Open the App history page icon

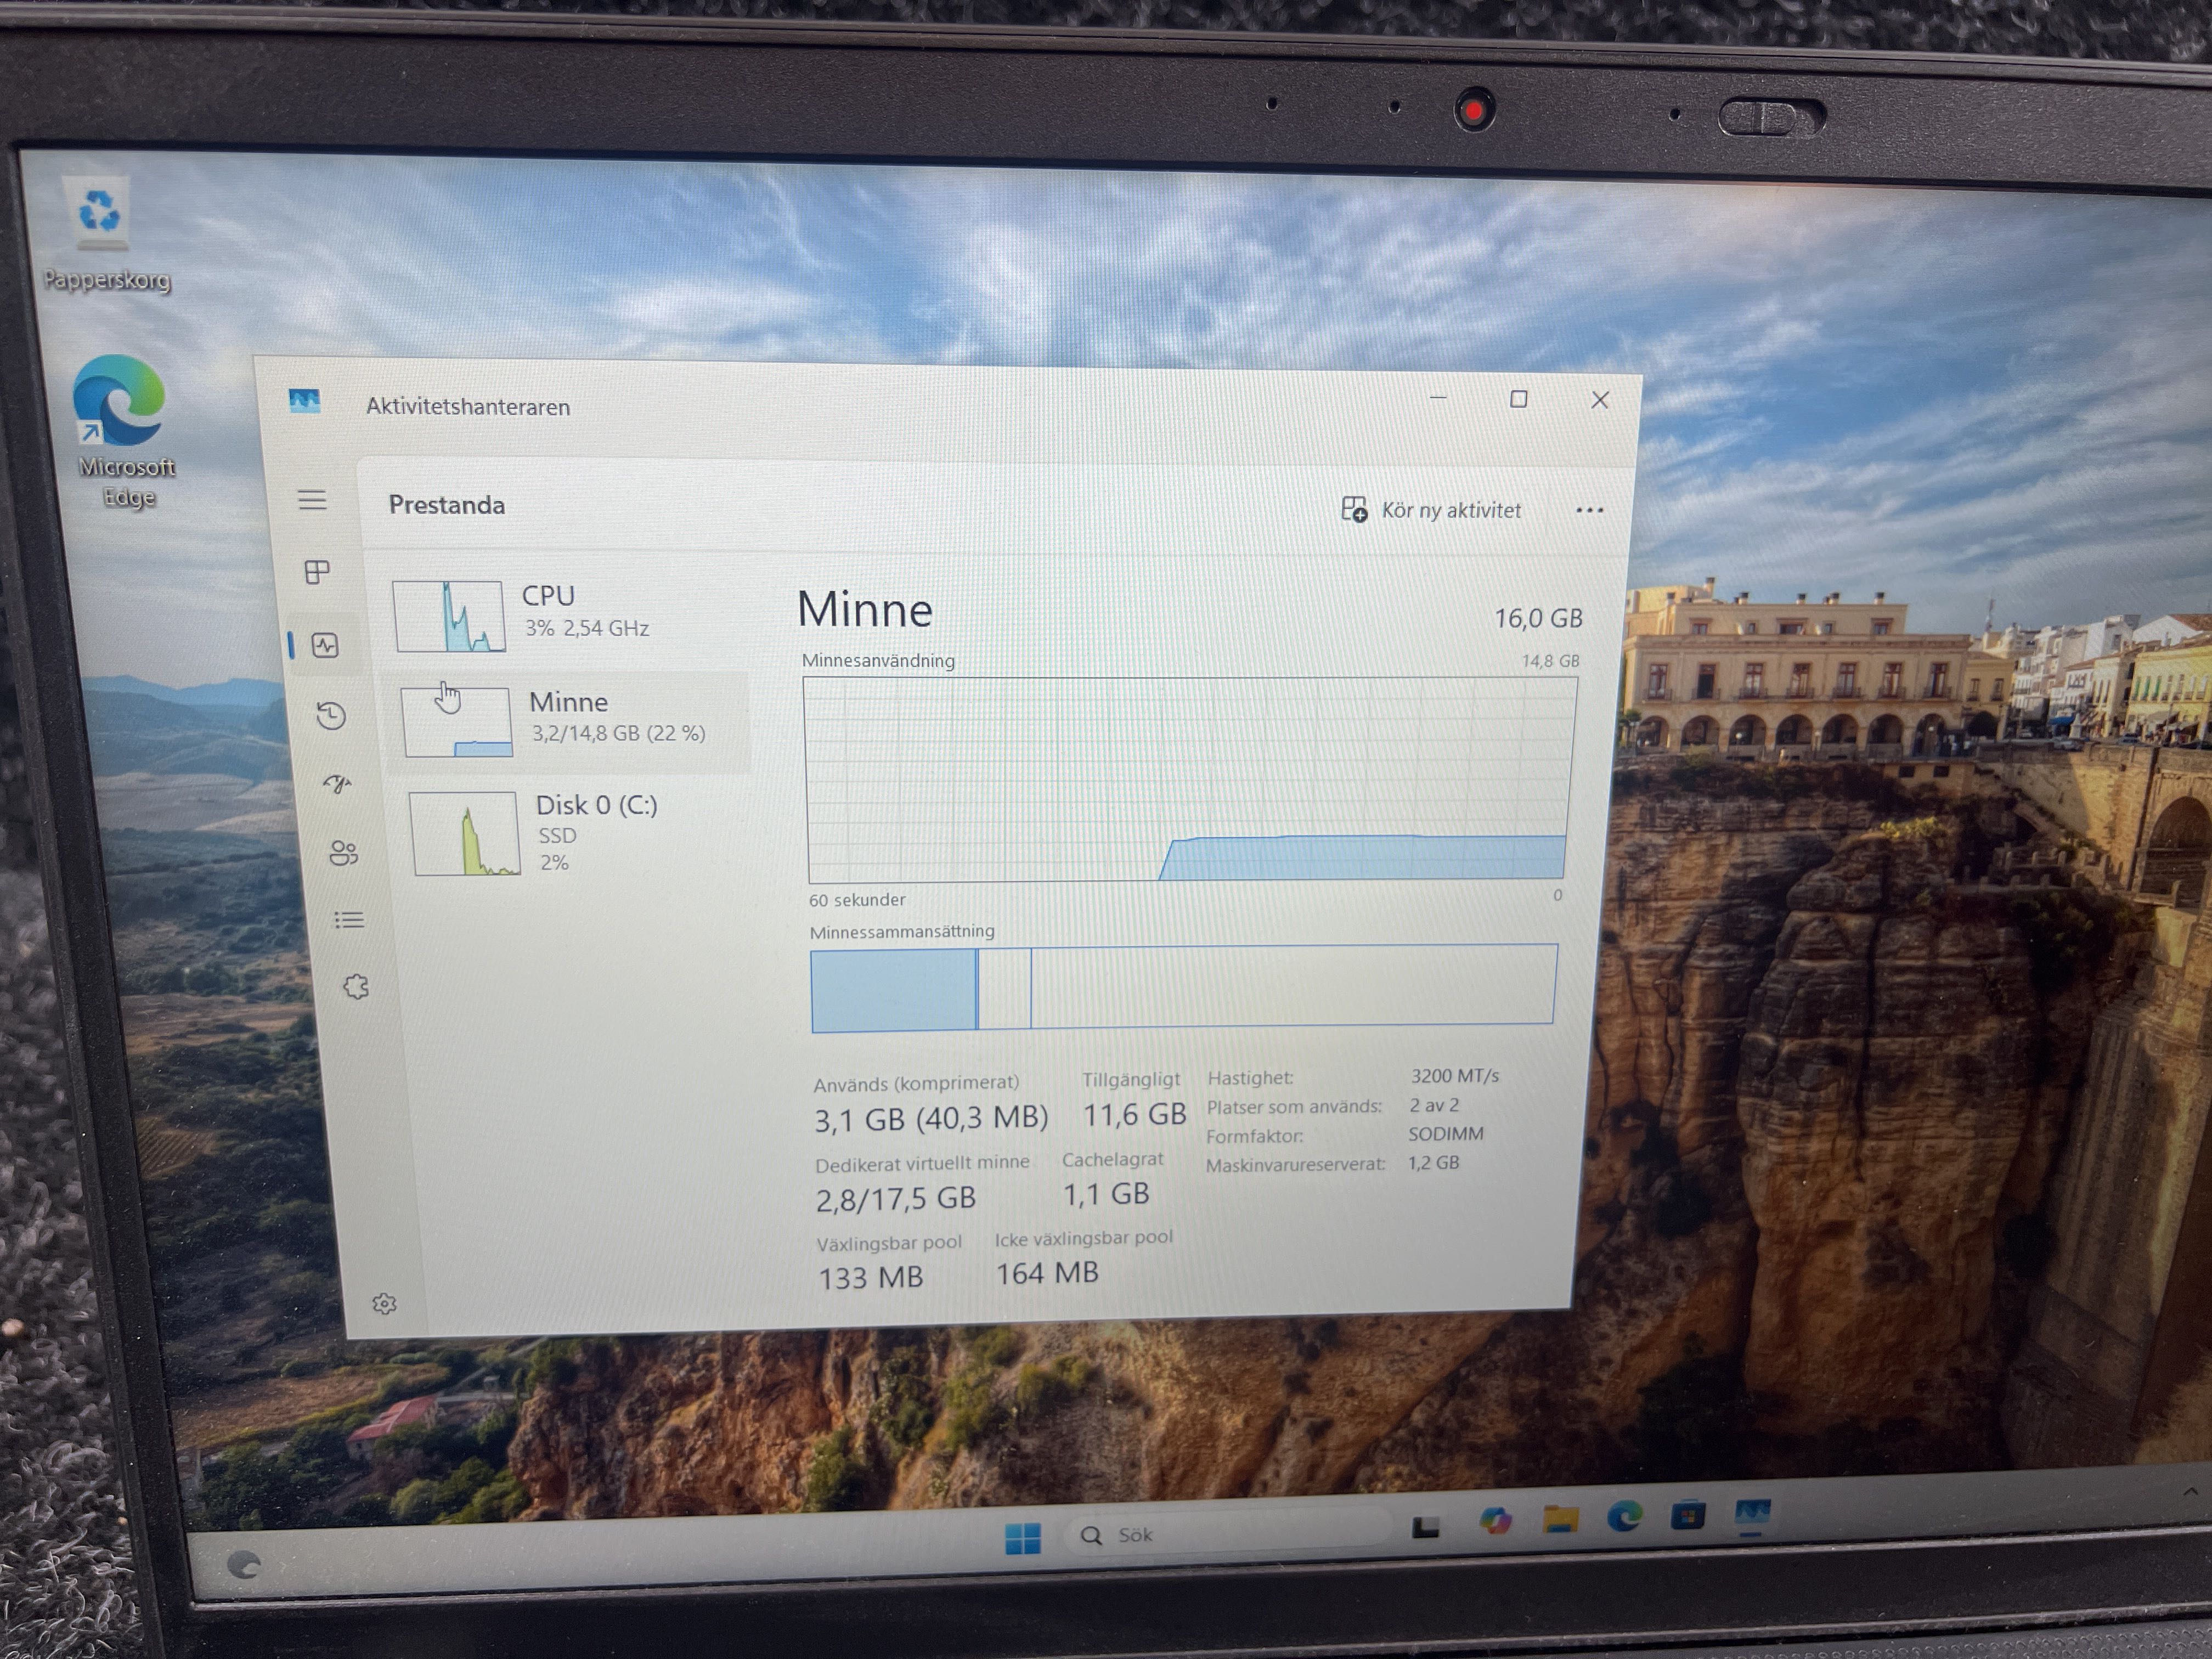(x=331, y=716)
